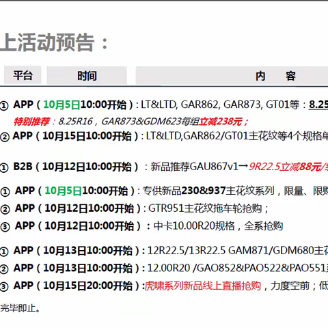Click the text 8.25R16, GAR873&GDM623每组

pyautogui.click(x=128, y=122)
